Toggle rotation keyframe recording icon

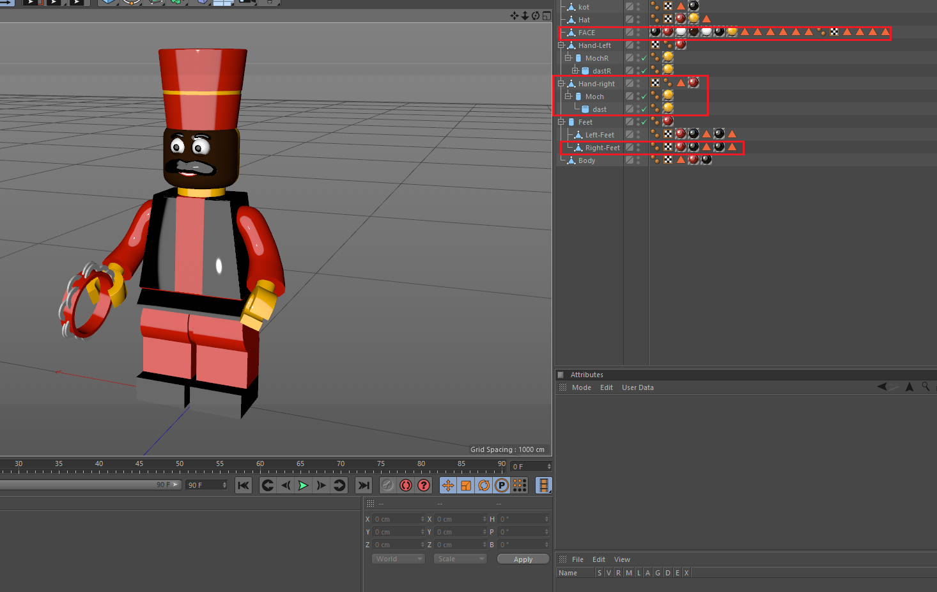point(484,485)
